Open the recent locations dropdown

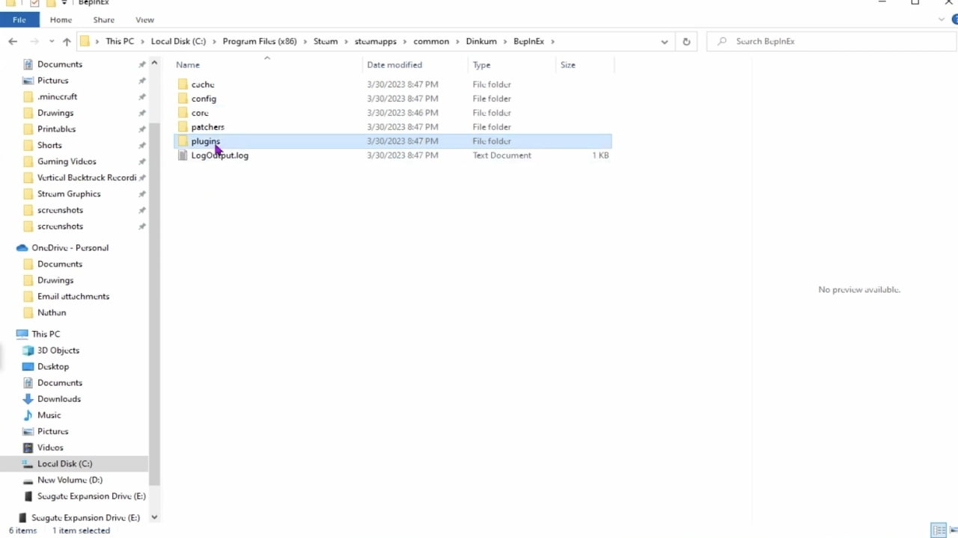point(52,42)
